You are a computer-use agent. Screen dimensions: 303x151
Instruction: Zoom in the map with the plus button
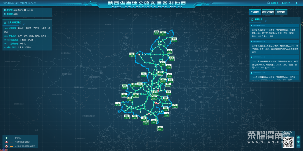click(x=298, y=142)
